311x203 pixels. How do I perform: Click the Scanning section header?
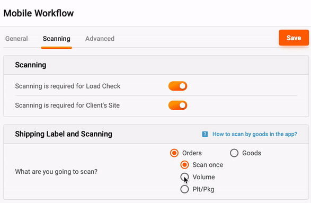point(31,65)
